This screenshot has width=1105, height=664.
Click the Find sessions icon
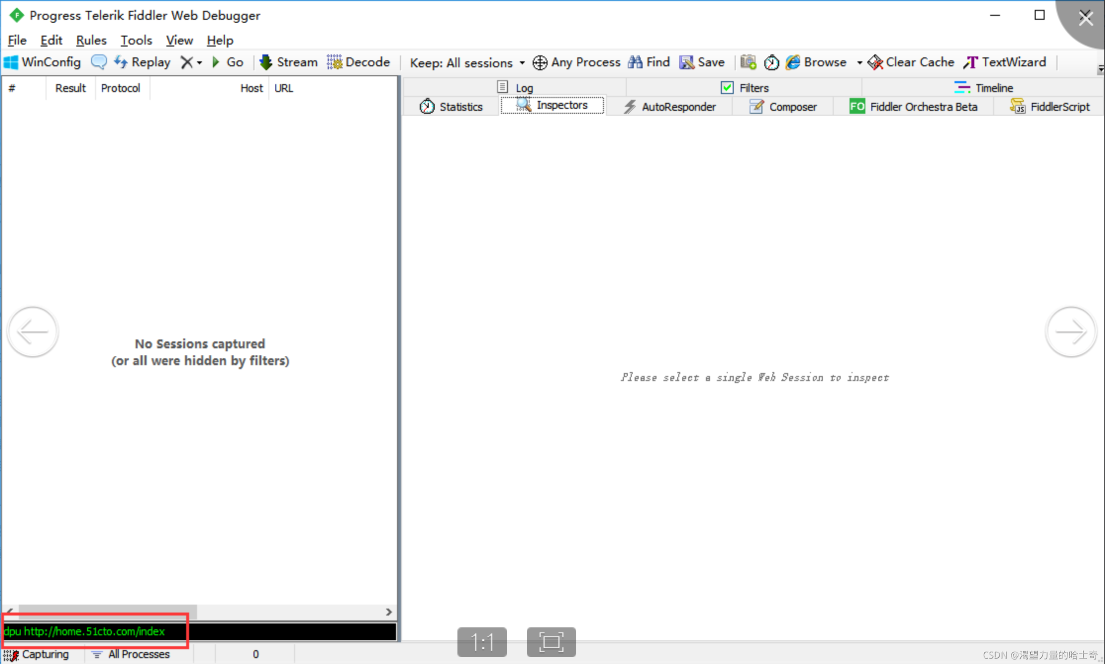click(x=647, y=61)
